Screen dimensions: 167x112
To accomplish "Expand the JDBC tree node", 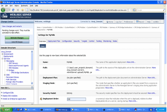I will tap(5, 75).
